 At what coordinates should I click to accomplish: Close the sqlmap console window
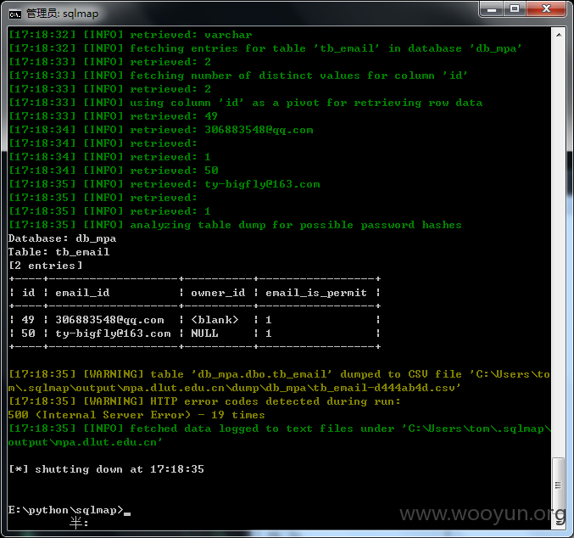546,9
